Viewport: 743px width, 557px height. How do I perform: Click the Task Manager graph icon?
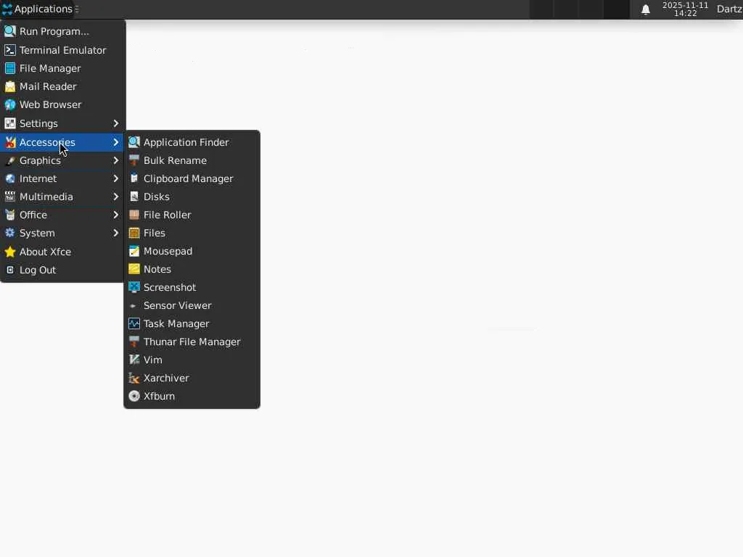(x=134, y=323)
